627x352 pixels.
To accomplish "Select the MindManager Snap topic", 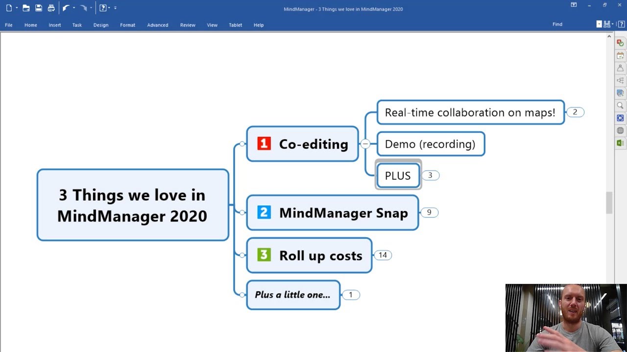I will tap(333, 212).
